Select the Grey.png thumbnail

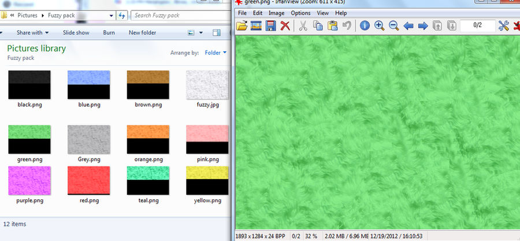[x=88, y=139]
